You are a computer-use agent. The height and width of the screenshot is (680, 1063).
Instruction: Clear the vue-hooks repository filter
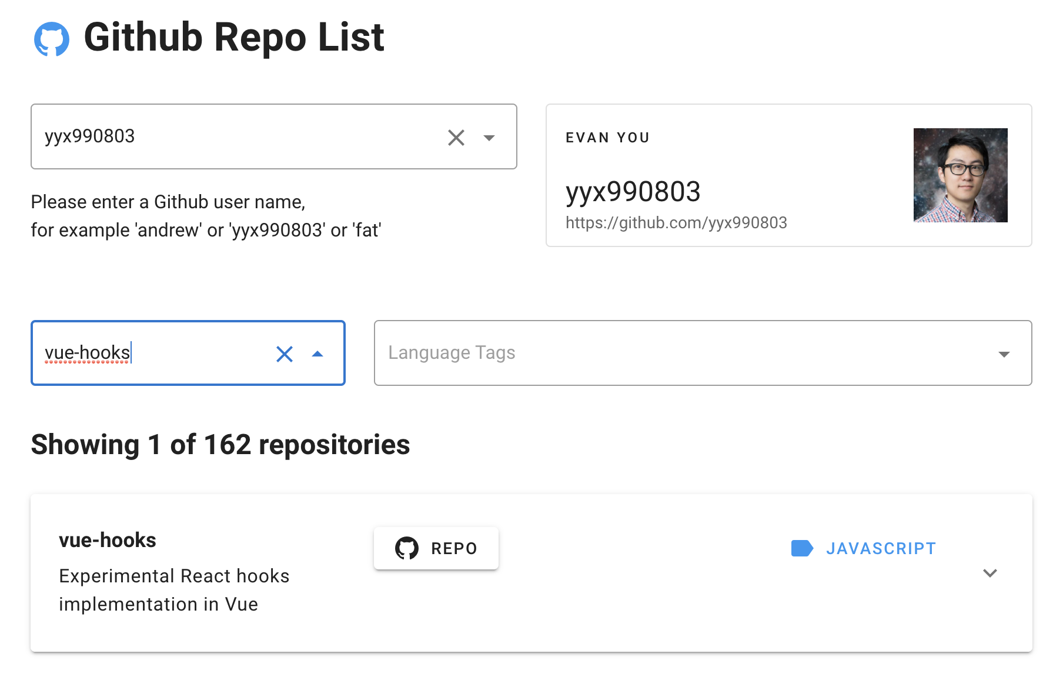tap(285, 354)
